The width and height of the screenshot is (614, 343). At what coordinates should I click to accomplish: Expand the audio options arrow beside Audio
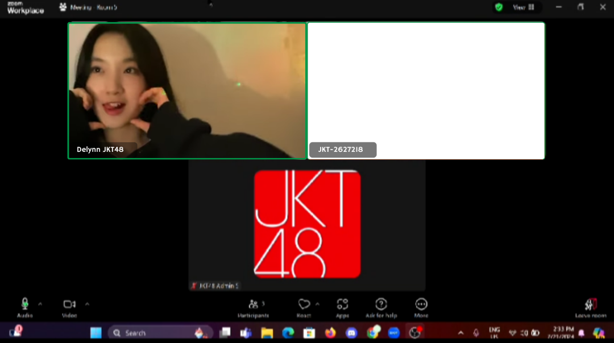click(x=40, y=304)
